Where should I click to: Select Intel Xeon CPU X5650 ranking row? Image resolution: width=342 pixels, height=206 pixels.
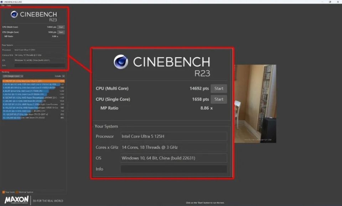point(33,118)
